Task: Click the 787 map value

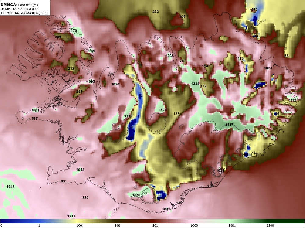Action: coord(34,119)
